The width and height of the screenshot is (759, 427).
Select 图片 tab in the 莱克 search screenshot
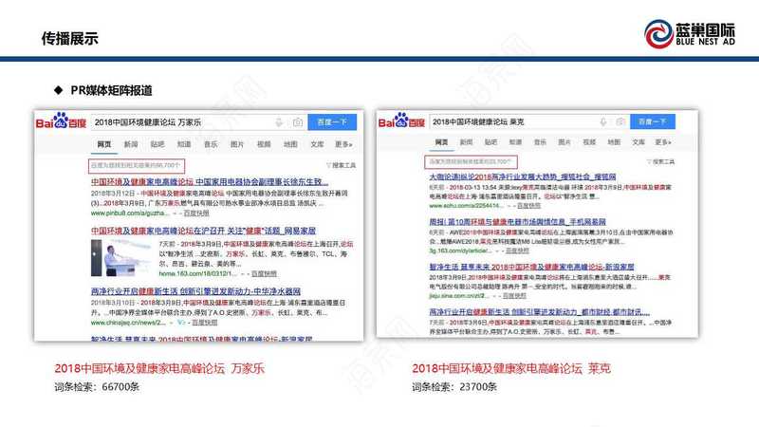click(565, 142)
